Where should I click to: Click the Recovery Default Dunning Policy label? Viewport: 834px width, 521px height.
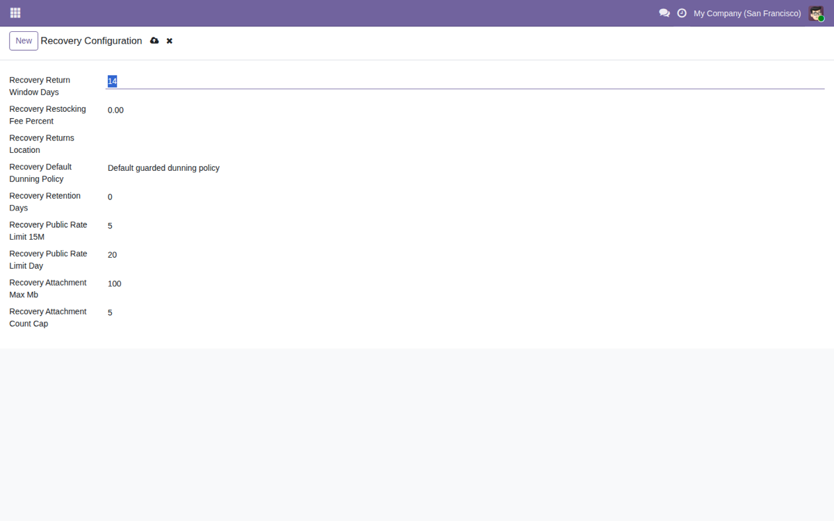click(40, 173)
